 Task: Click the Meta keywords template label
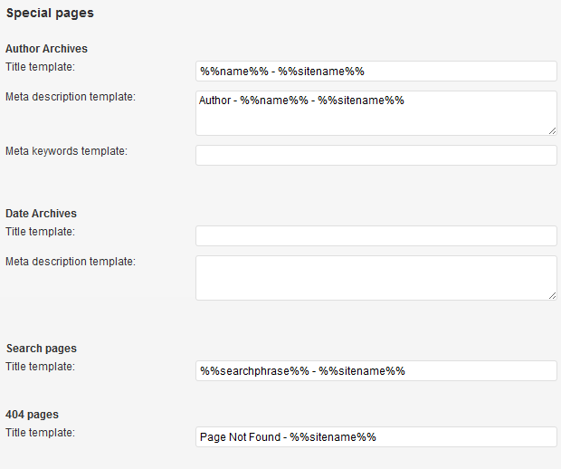[x=66, y=150]
